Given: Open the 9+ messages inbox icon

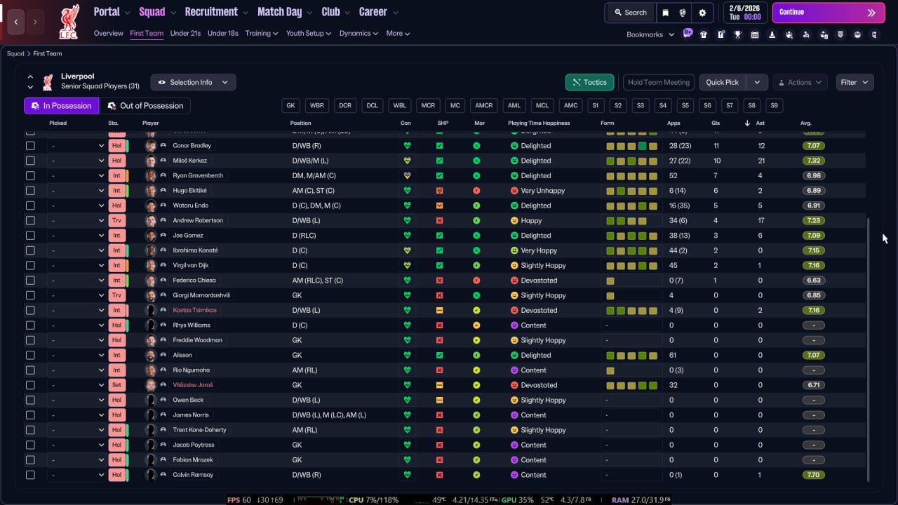Looking at the screenshot, I should 688,34.
